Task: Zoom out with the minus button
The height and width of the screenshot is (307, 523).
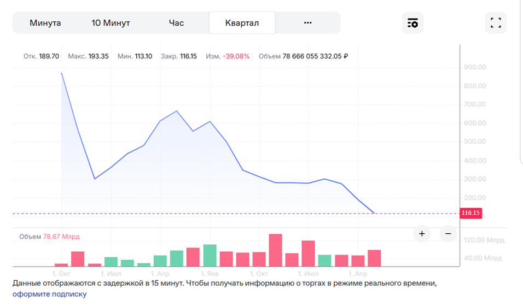Action: pos(448,234)
